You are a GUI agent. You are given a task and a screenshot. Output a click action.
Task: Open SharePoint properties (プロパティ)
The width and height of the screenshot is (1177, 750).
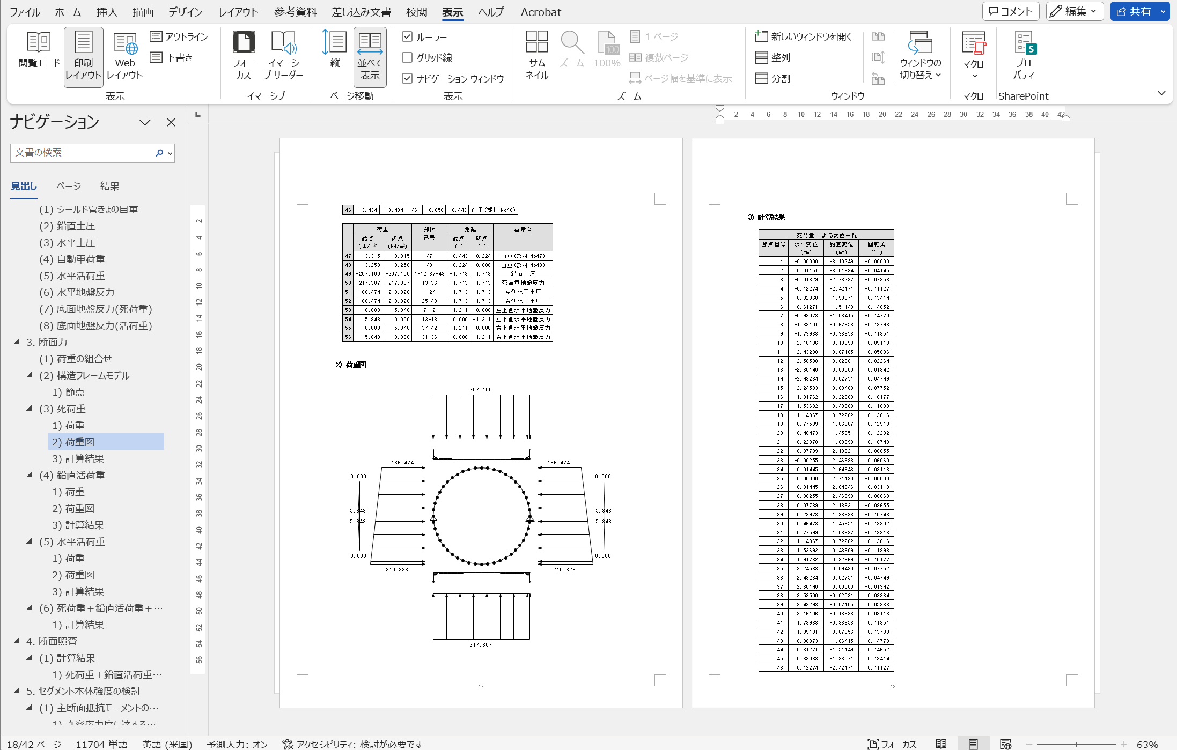tap(1024, 55)
